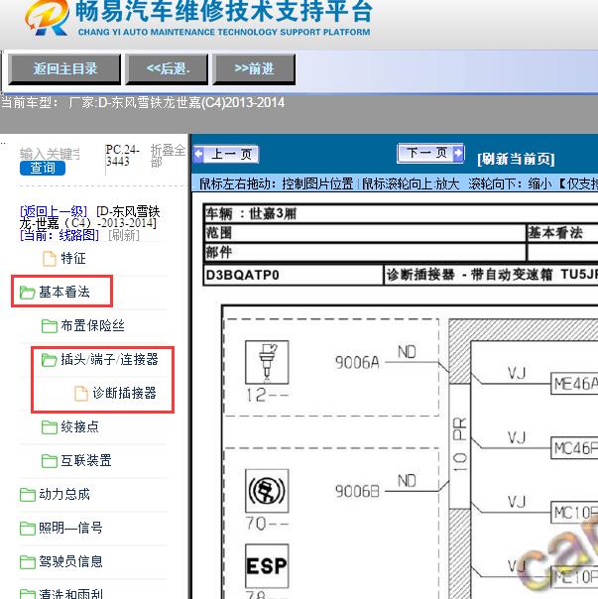The width and height of the screenshot is (598, 599).
Task: Click the 诊断插接器 page icon
Action: 80,394
